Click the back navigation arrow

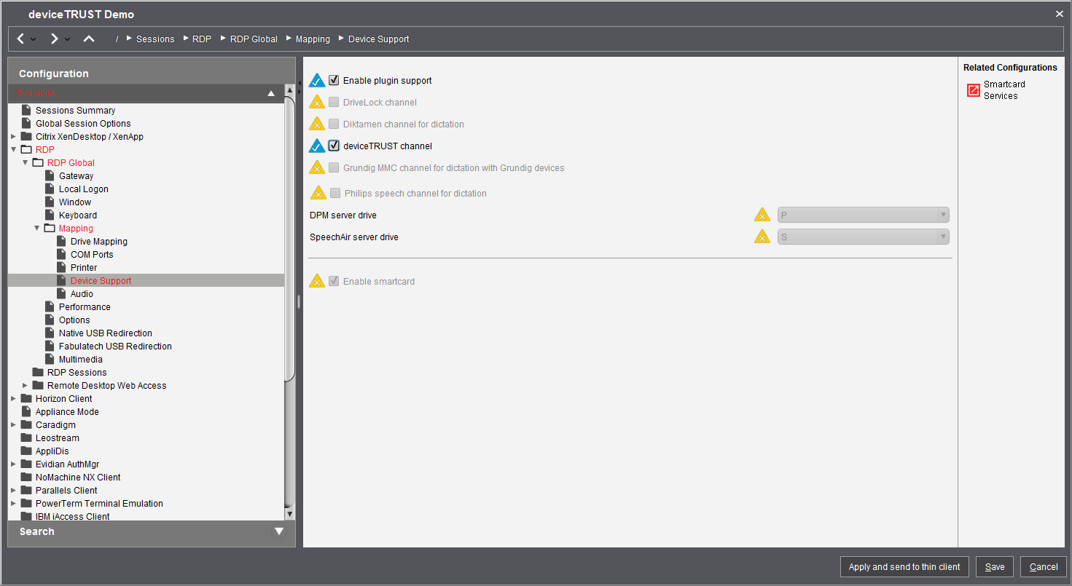click(20, 39)
